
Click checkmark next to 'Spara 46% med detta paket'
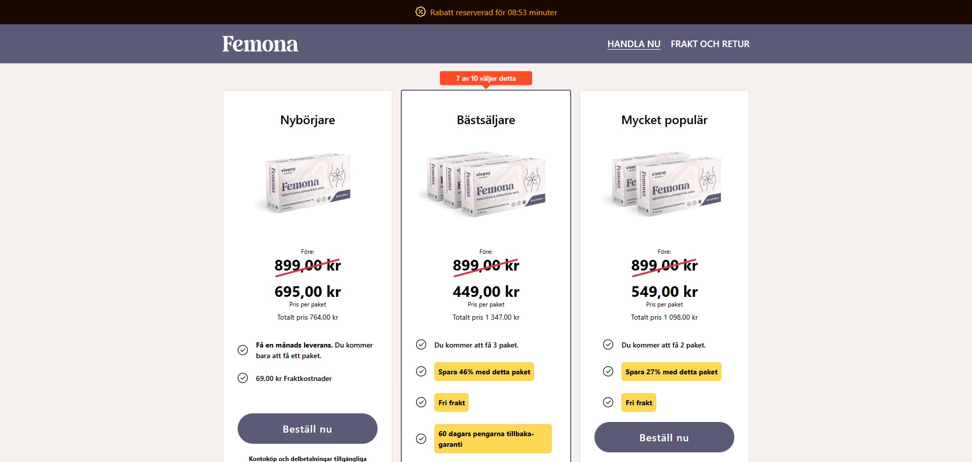click(x=421, y=371)
